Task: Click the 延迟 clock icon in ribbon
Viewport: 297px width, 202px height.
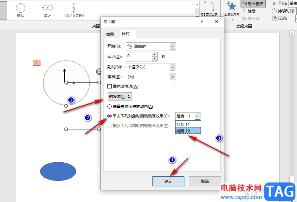Action: [274, 18]
